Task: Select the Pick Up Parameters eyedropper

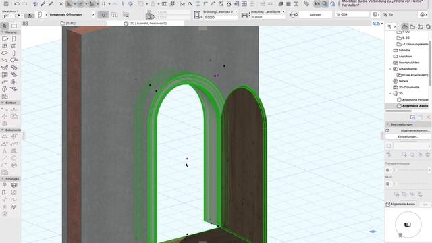Action: [43, 4]
